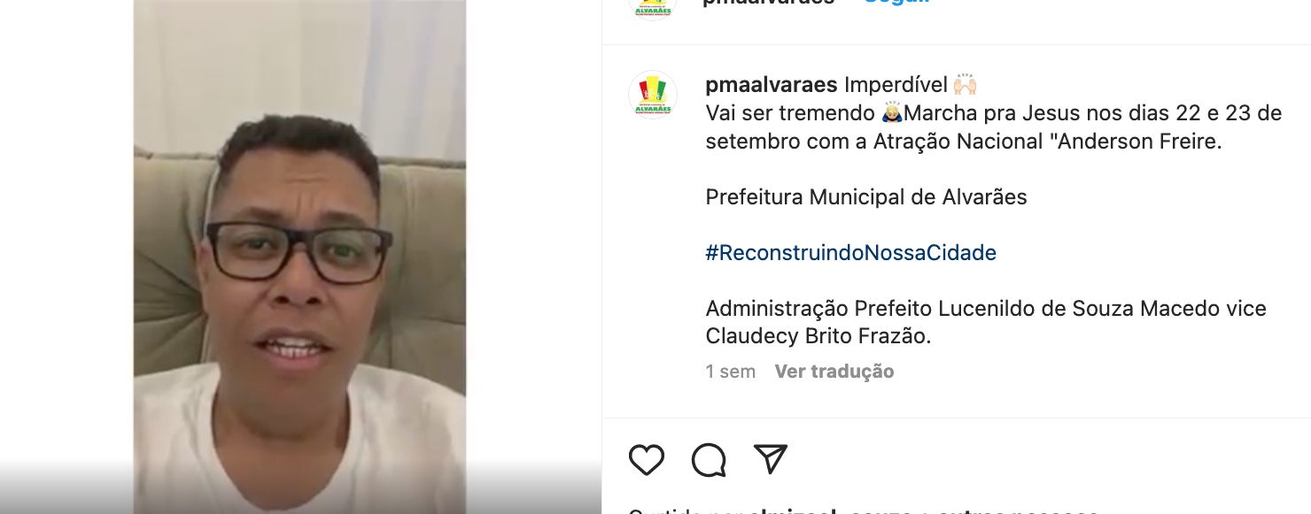The height and width of the screenshot is (514, 1311).
Task: Open the Alvarães avatar beside the caption
Action: coord(653,95)
